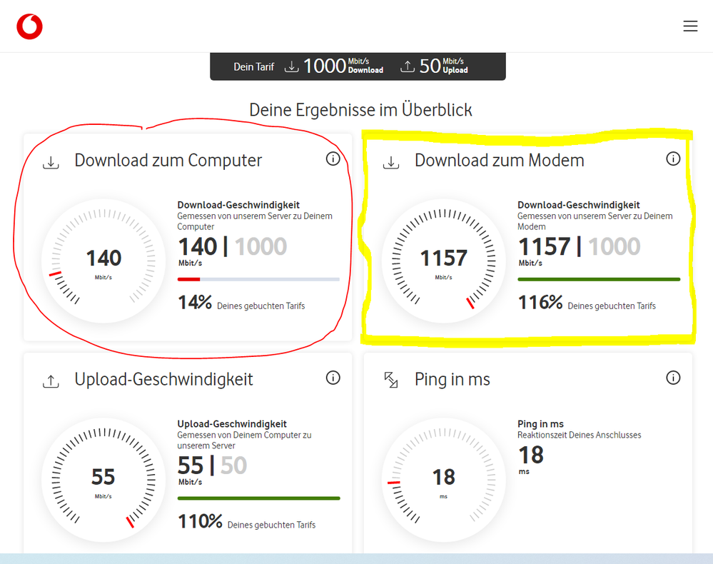Click the download arrow icon on Download zum Modem card
The image size is (713, 564).
point(391,162)
